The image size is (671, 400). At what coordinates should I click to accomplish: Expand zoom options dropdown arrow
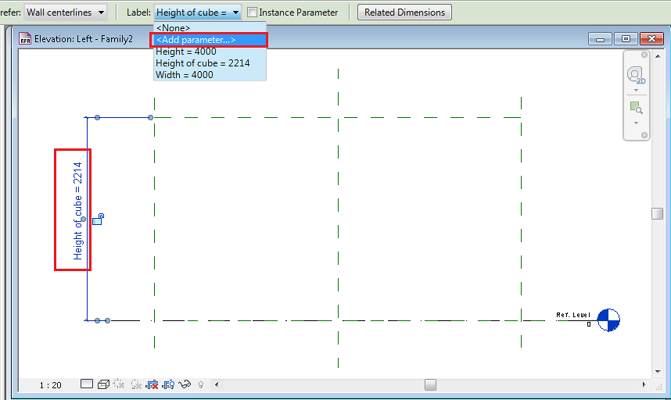pos(636,123)
